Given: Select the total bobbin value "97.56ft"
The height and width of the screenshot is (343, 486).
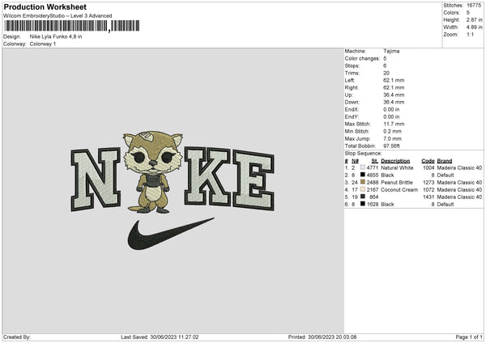Looking at the screenshot, I should click(x=392, y=146).
